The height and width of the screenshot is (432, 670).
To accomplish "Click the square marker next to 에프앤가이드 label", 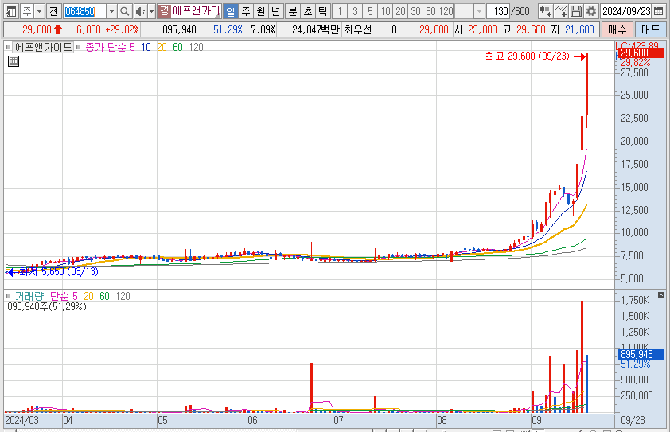I will coord(8,47).
